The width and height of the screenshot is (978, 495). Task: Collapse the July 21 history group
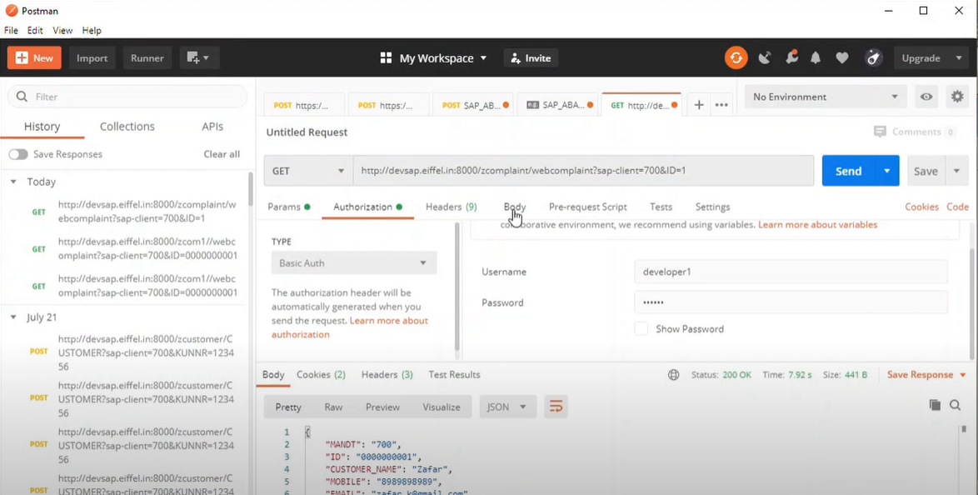[13, 317]
